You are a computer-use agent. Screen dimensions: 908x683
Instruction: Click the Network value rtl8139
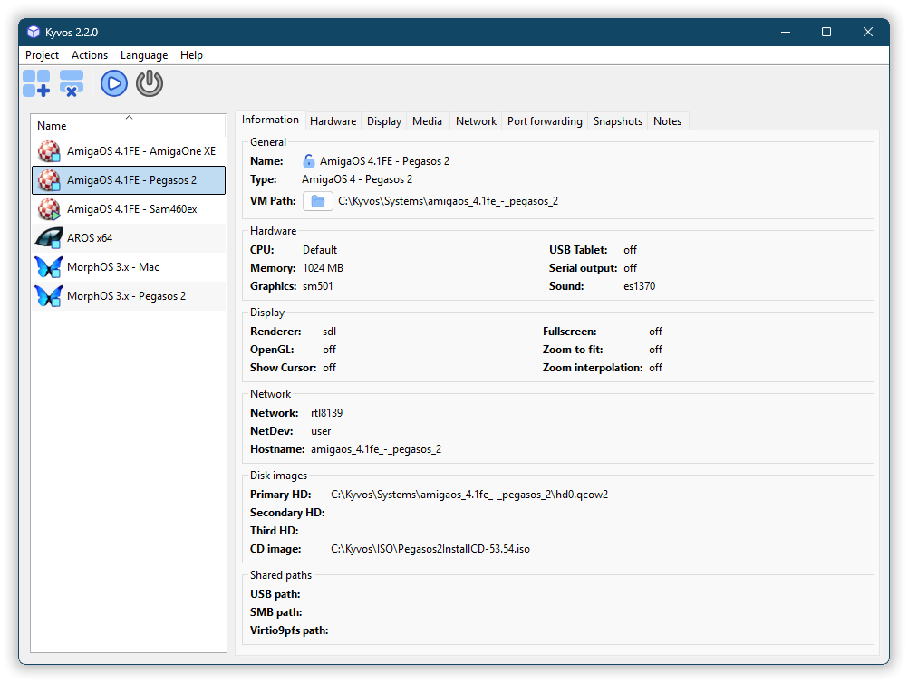click(326, 413)
